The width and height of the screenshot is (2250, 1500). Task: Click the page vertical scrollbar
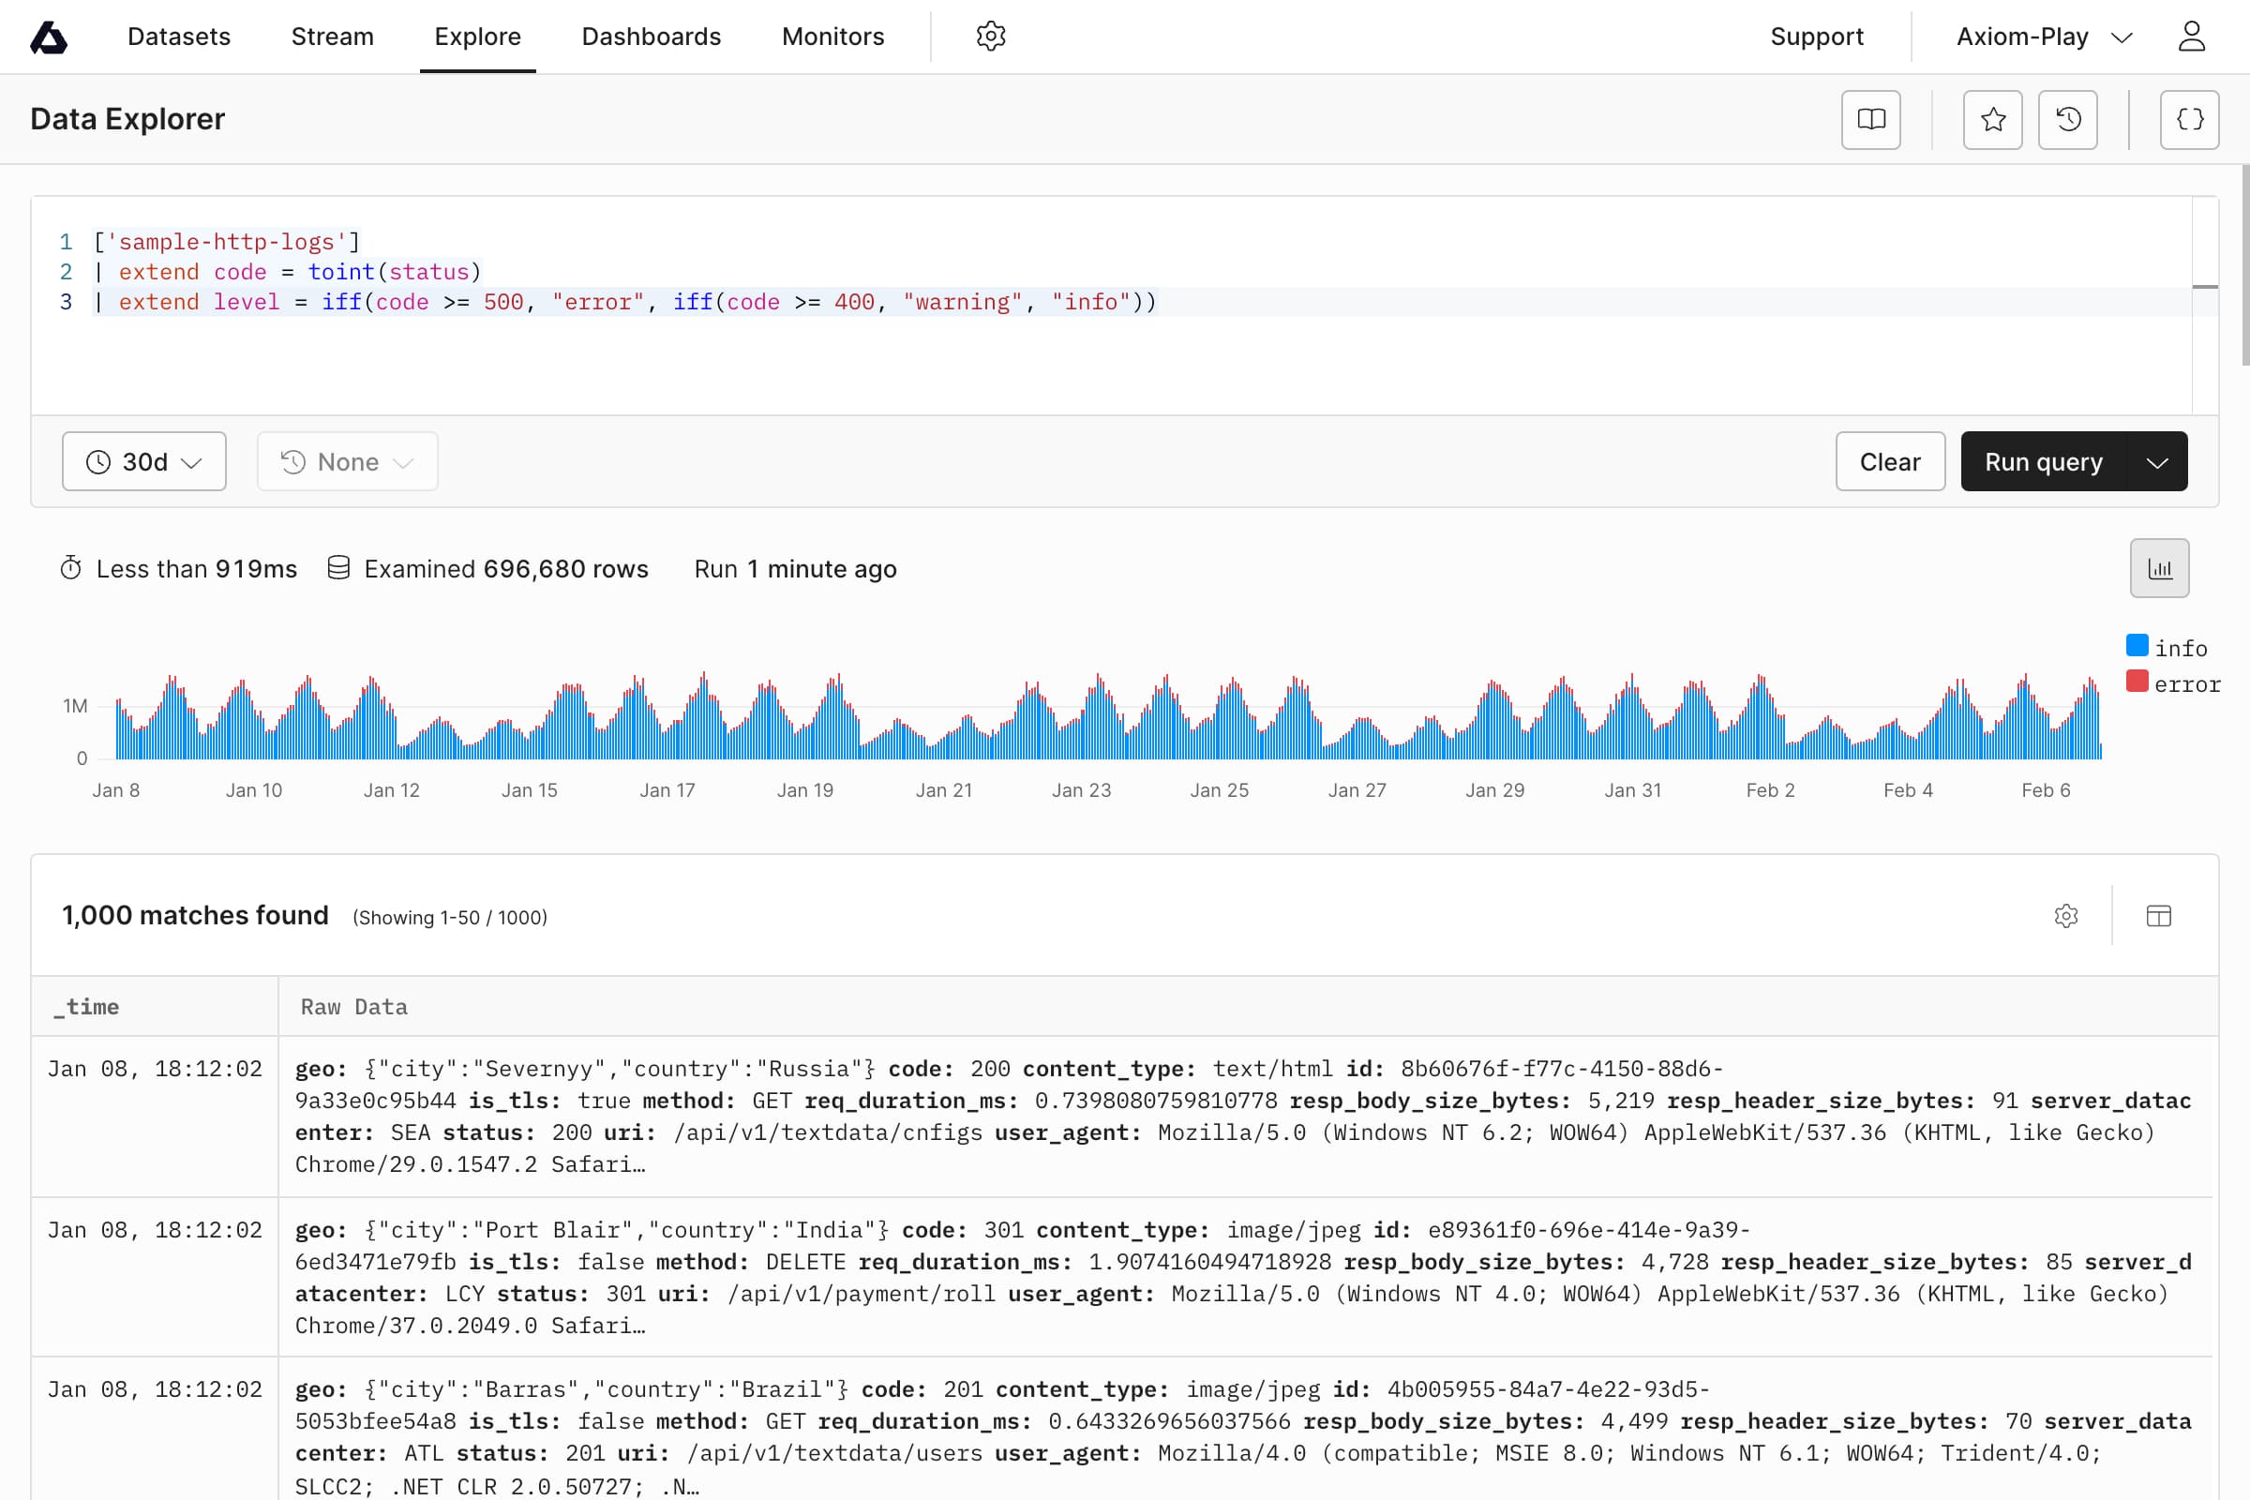pyautogui.click(x=2244, y=265)
